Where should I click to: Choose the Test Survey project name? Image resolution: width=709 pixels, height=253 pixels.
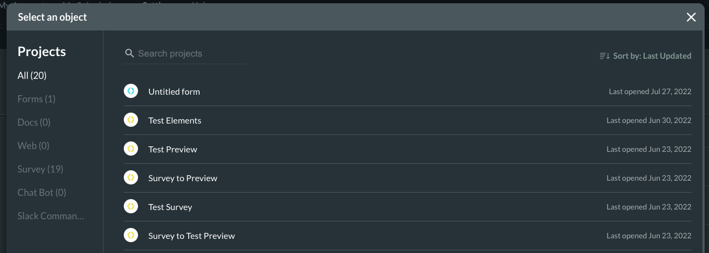[x=170, y=207]
